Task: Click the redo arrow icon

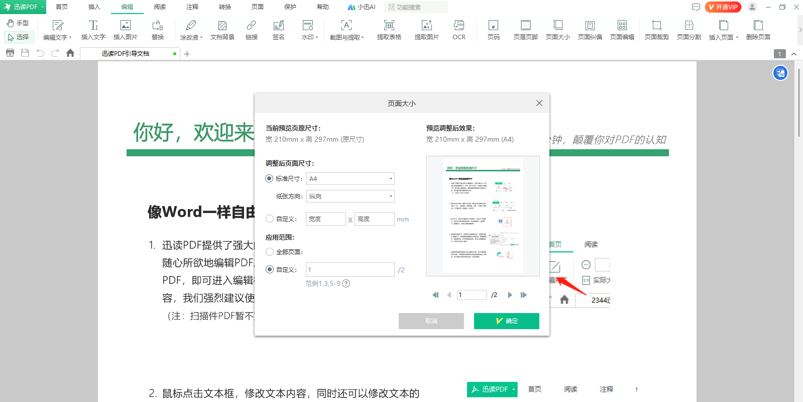Action: tap(55, 53)
